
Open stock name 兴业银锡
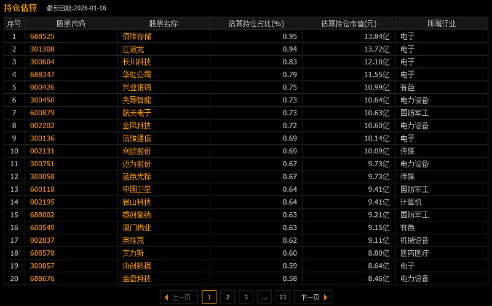point(137,87)
